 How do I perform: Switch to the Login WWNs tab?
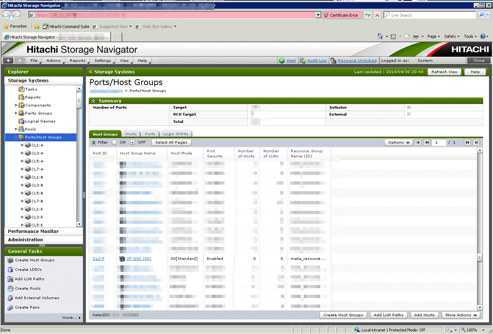[176, 134]
